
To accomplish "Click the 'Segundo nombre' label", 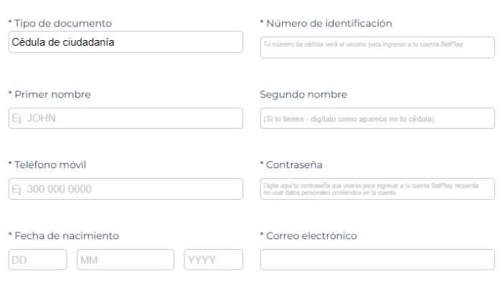I will [x=303, y=94].
